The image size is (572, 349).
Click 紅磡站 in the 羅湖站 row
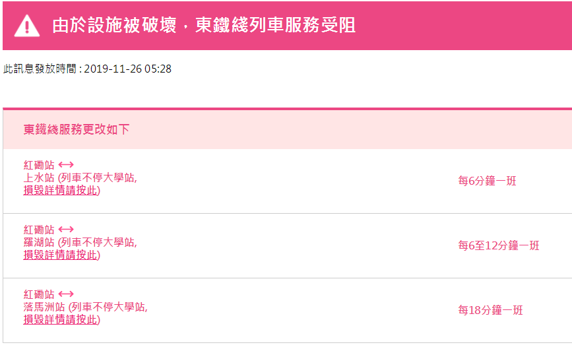[x=39, y=230]
